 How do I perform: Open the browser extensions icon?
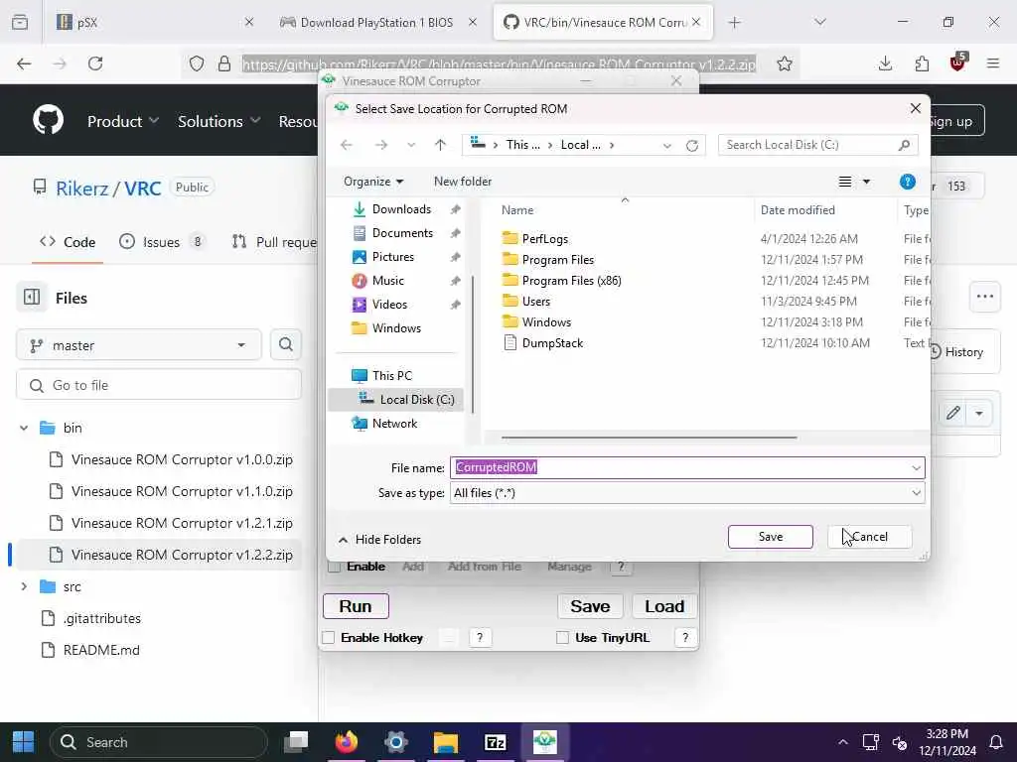tap(922, 63)
